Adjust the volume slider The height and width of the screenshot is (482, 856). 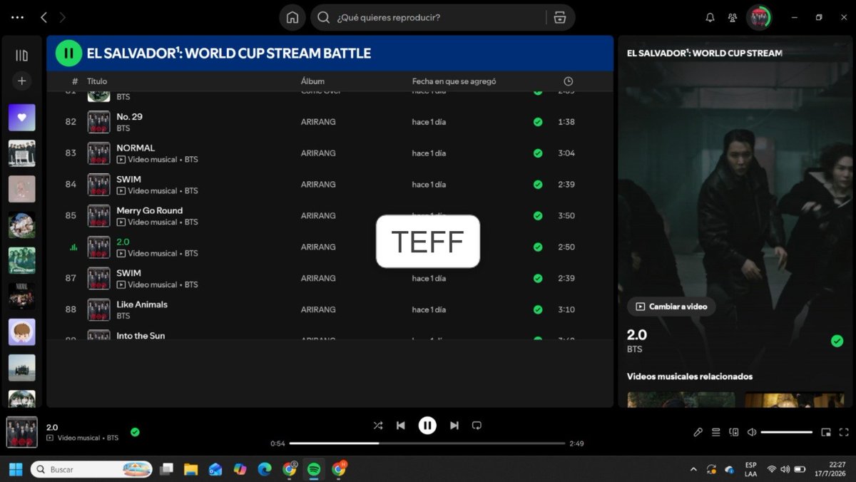[x=787, y=432]
